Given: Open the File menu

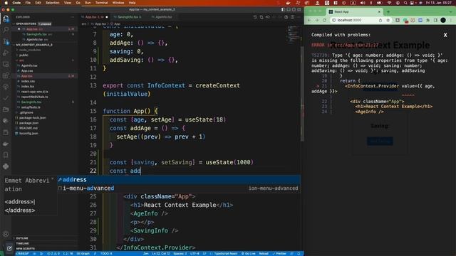Looking at the screenshot, I should [28, 3].
